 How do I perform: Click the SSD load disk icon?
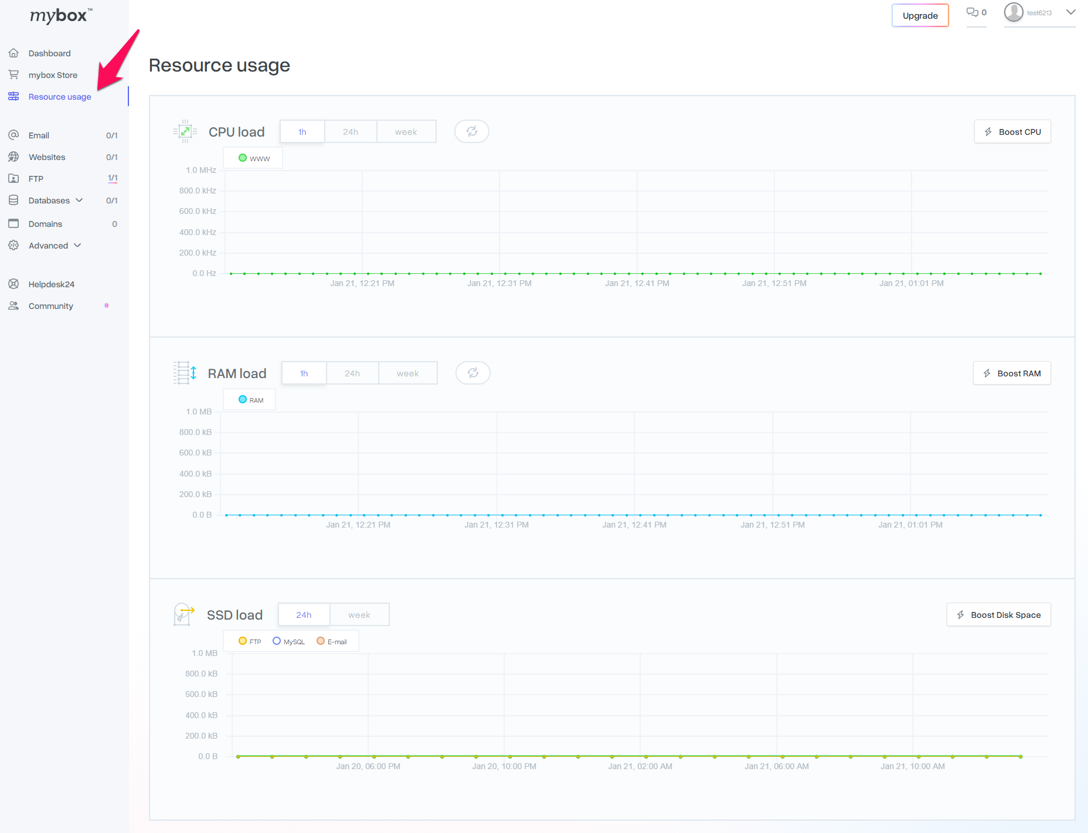point(183,614)
